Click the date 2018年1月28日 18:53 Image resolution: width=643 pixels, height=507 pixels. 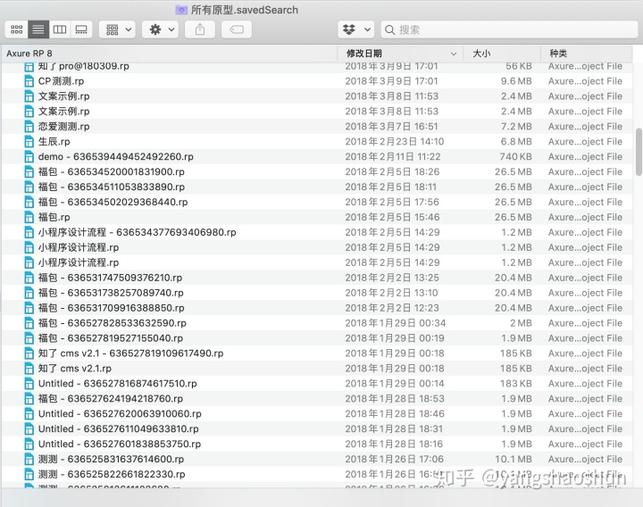tap(395, 398)
